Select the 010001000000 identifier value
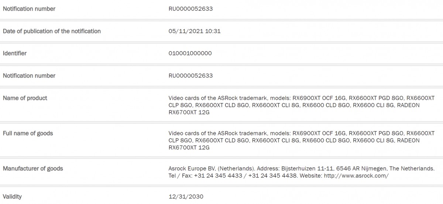The width and height of the screenshot is (443, 204). tap(190, 53)
